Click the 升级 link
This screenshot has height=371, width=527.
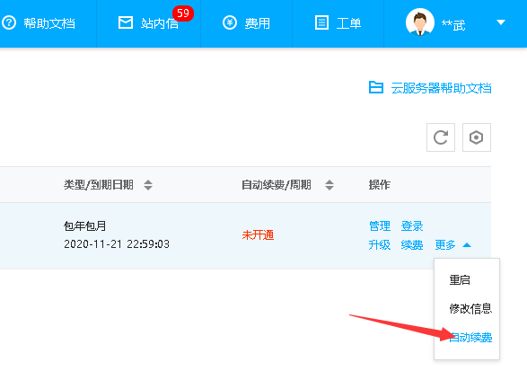[380, 245]
